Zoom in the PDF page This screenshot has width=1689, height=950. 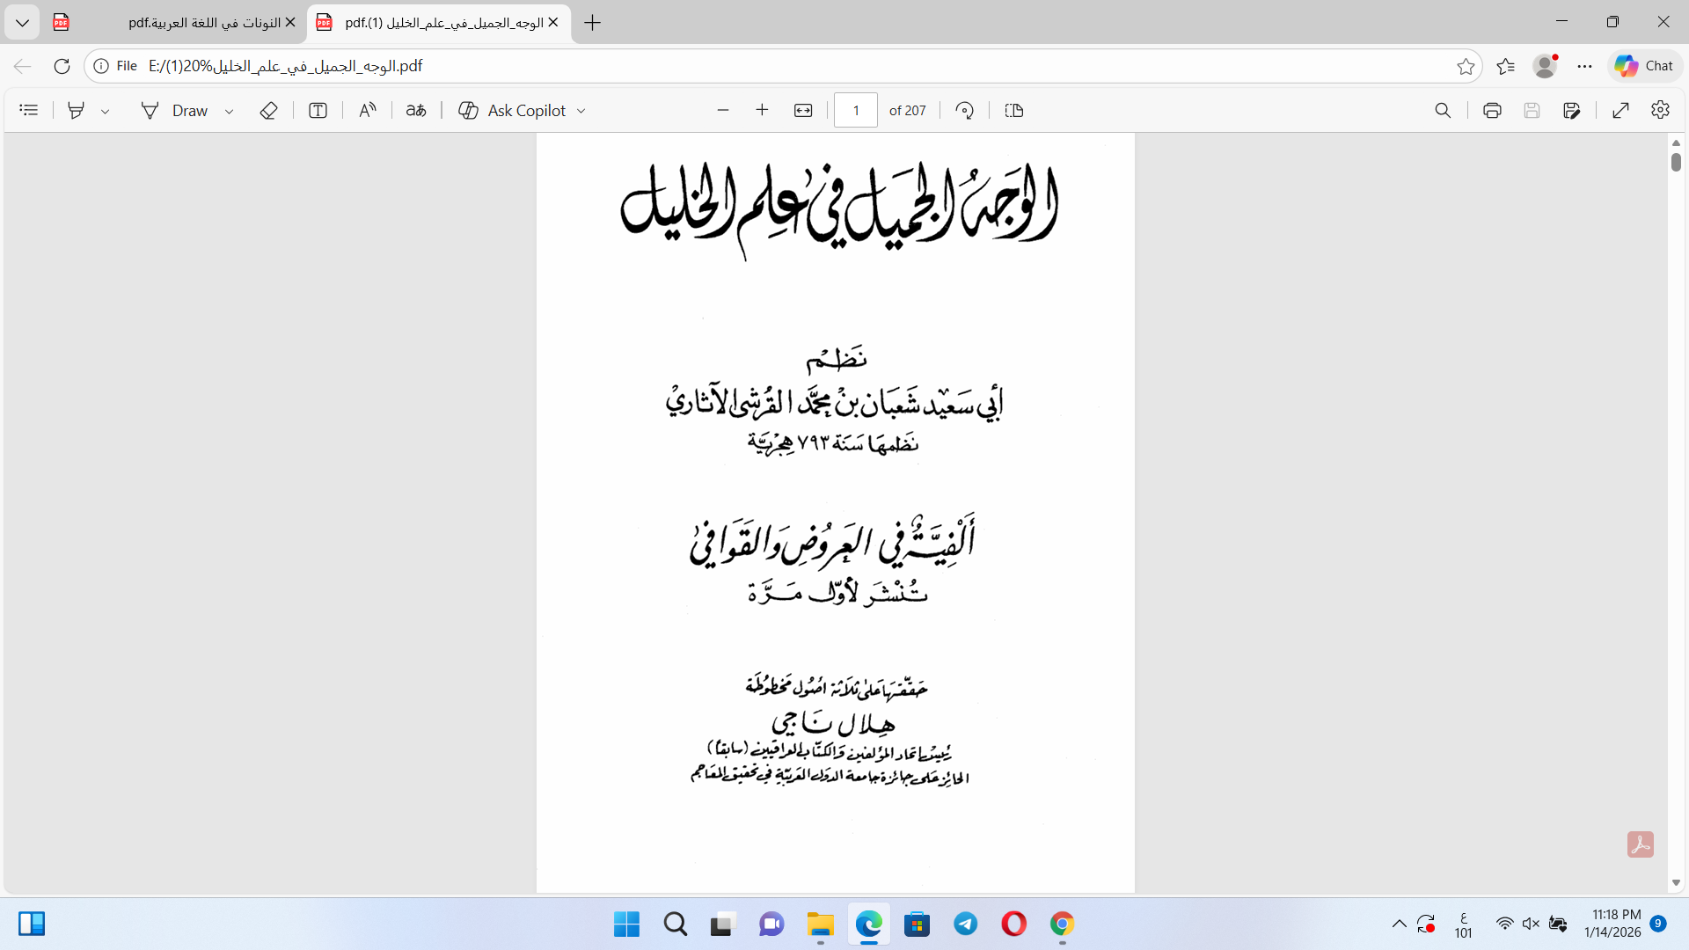tap(763, 110)
